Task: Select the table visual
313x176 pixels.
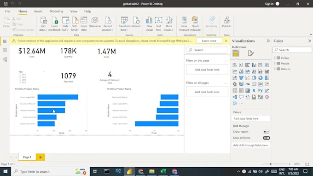Action: [241, 90]
